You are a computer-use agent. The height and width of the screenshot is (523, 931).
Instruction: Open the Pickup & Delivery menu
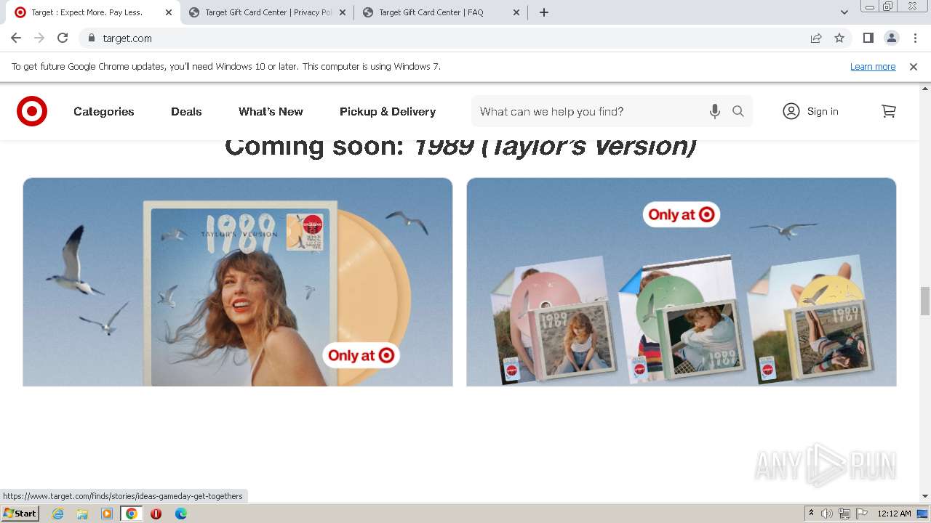pos(388,111)
